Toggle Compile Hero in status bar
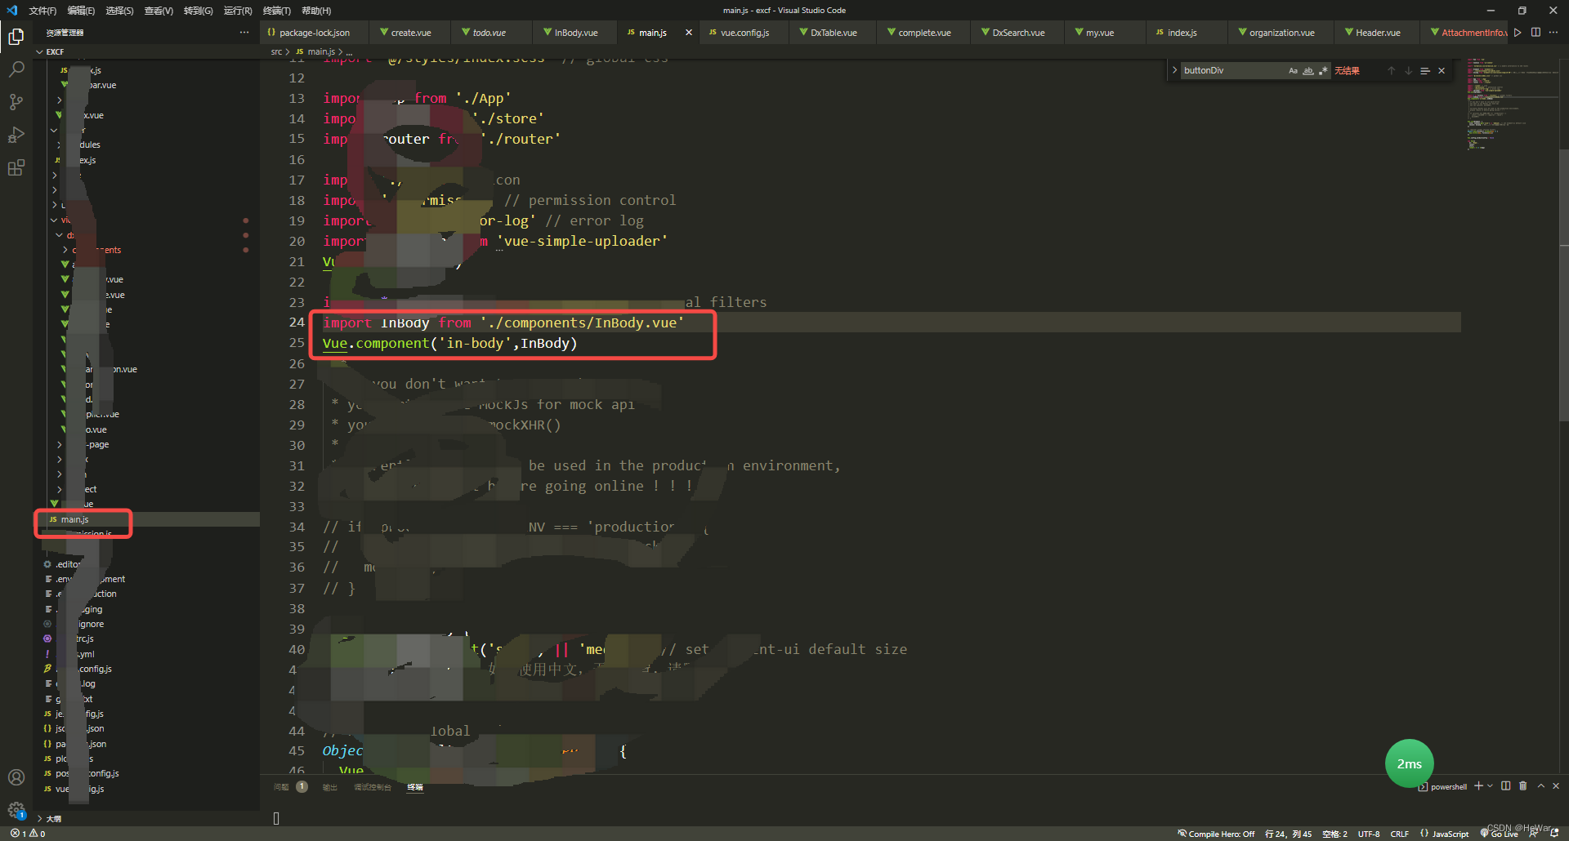This screenshot has width=1569, height=841. click(x=1216, y=834)
